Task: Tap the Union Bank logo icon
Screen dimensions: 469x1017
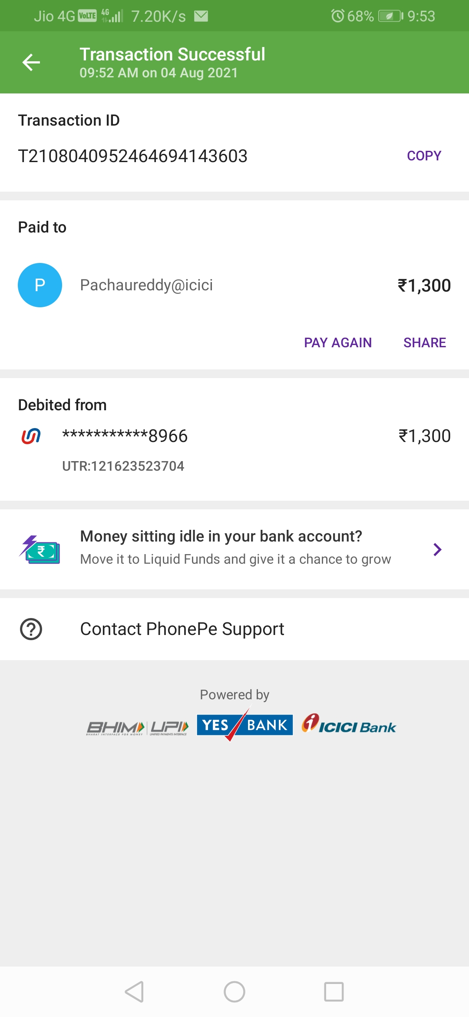Action: point(31,436)
